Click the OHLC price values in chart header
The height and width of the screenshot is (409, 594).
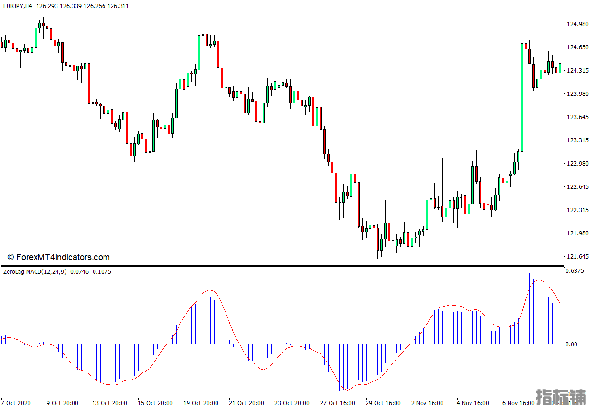(x=82, y=6)
